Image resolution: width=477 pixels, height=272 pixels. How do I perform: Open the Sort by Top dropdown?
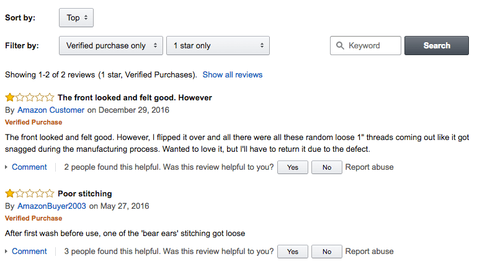coord(76,18)
